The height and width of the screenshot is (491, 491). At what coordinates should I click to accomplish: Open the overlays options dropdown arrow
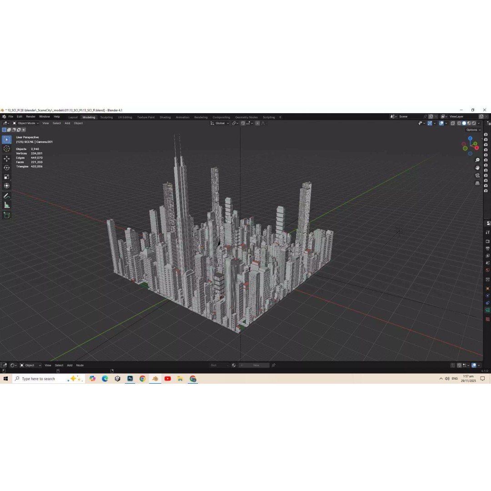coord(446,123)
